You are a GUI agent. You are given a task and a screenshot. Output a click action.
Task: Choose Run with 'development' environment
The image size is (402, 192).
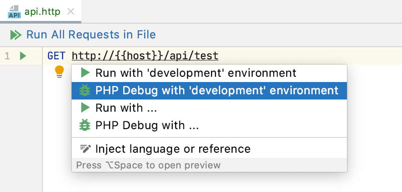[196, 73]
